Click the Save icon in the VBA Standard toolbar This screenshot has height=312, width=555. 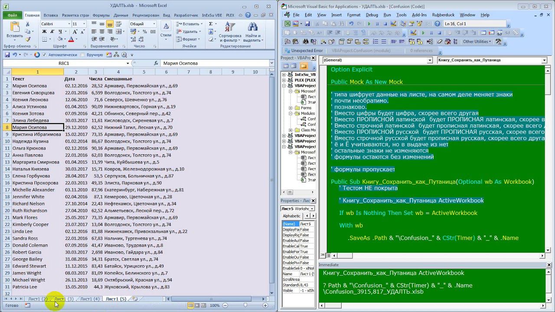(x=307, y=24)
